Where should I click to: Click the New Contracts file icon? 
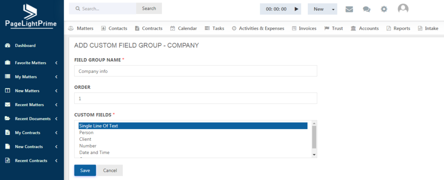click(x=8, y=146)
